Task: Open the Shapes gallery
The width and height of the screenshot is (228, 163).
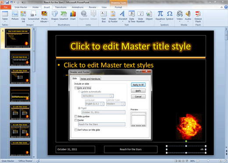Action: [55, 16]
